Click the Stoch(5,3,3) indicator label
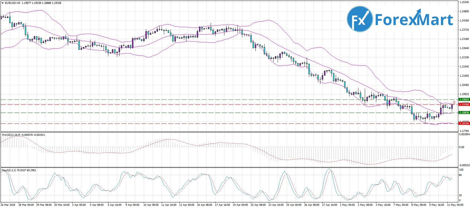 (x=9, y=170)
